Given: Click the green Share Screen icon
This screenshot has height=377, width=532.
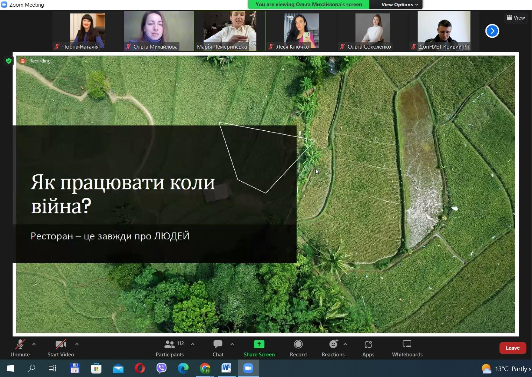Looking at the screenshot, I should 259,345.
